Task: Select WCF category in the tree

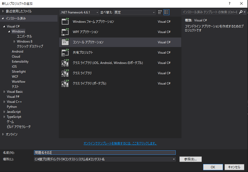Action: coord(15,77)
